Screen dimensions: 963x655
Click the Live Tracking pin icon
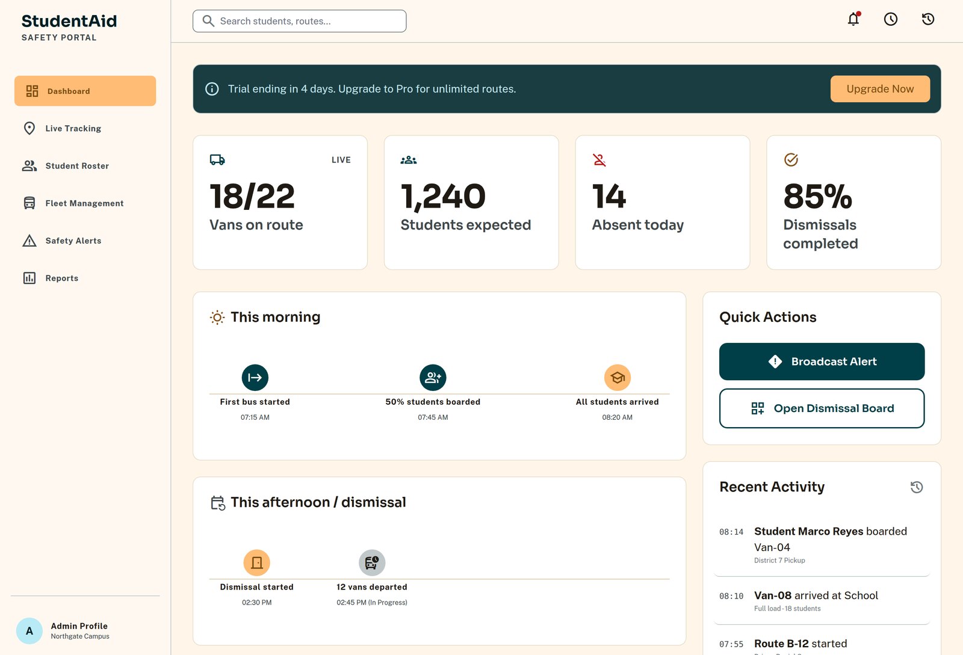[x=29, y=128]
